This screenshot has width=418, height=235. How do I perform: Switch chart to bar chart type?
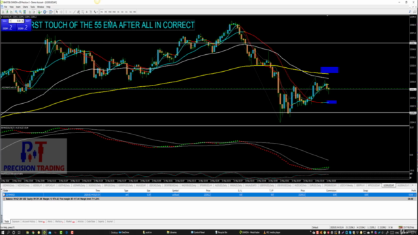3,12
